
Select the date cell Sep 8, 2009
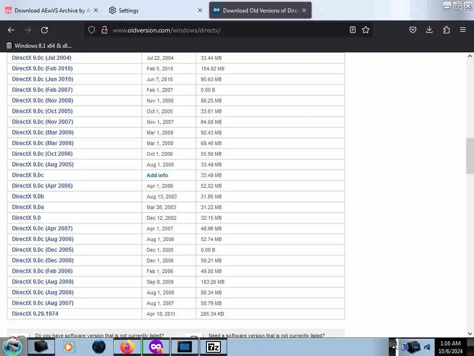pyautogui.click(x=160, y=282)
